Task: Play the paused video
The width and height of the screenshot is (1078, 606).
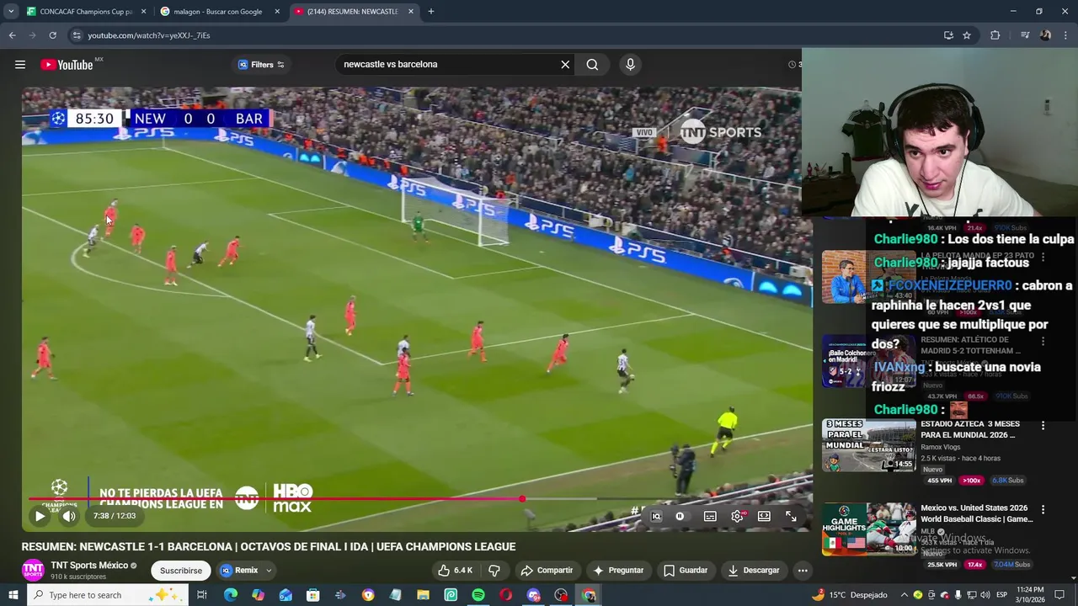Action: pyautogui.click(x=40, y=516)
